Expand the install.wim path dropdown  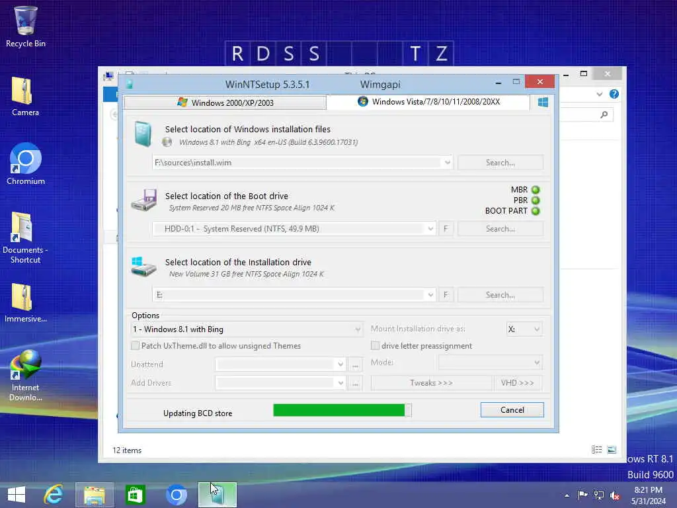tap(448, 163)
